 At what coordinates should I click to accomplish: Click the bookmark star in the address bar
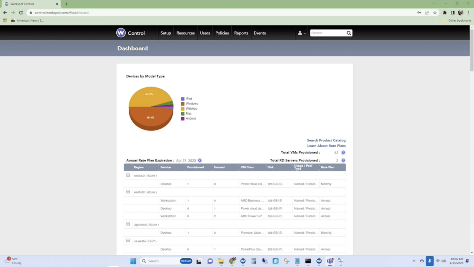(x=435, y=13)
